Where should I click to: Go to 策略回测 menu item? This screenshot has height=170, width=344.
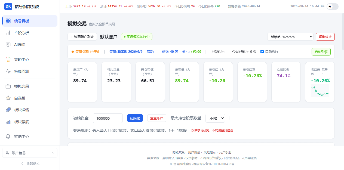click(x=30, y=71)
